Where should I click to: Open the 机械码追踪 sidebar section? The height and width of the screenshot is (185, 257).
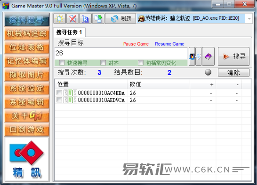27,33
